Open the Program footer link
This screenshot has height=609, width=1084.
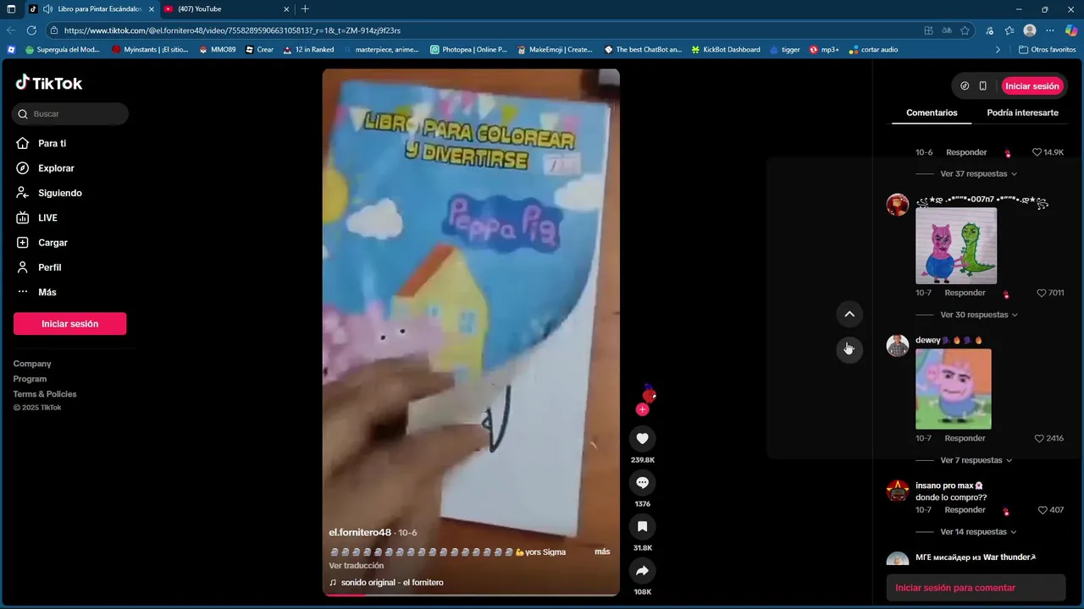30,379
